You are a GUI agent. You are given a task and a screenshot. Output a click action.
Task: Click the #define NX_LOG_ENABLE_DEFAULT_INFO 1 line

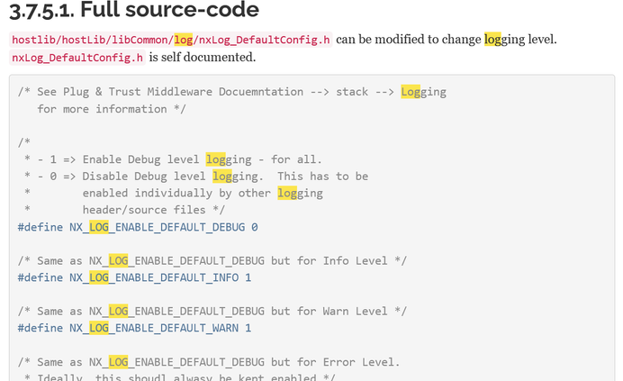point(134,277)
